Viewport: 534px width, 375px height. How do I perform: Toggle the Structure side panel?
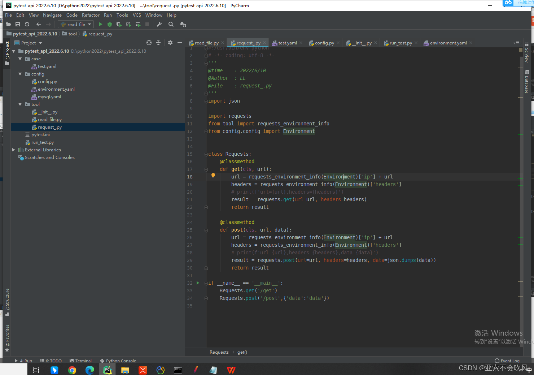[x=7, y=302]
